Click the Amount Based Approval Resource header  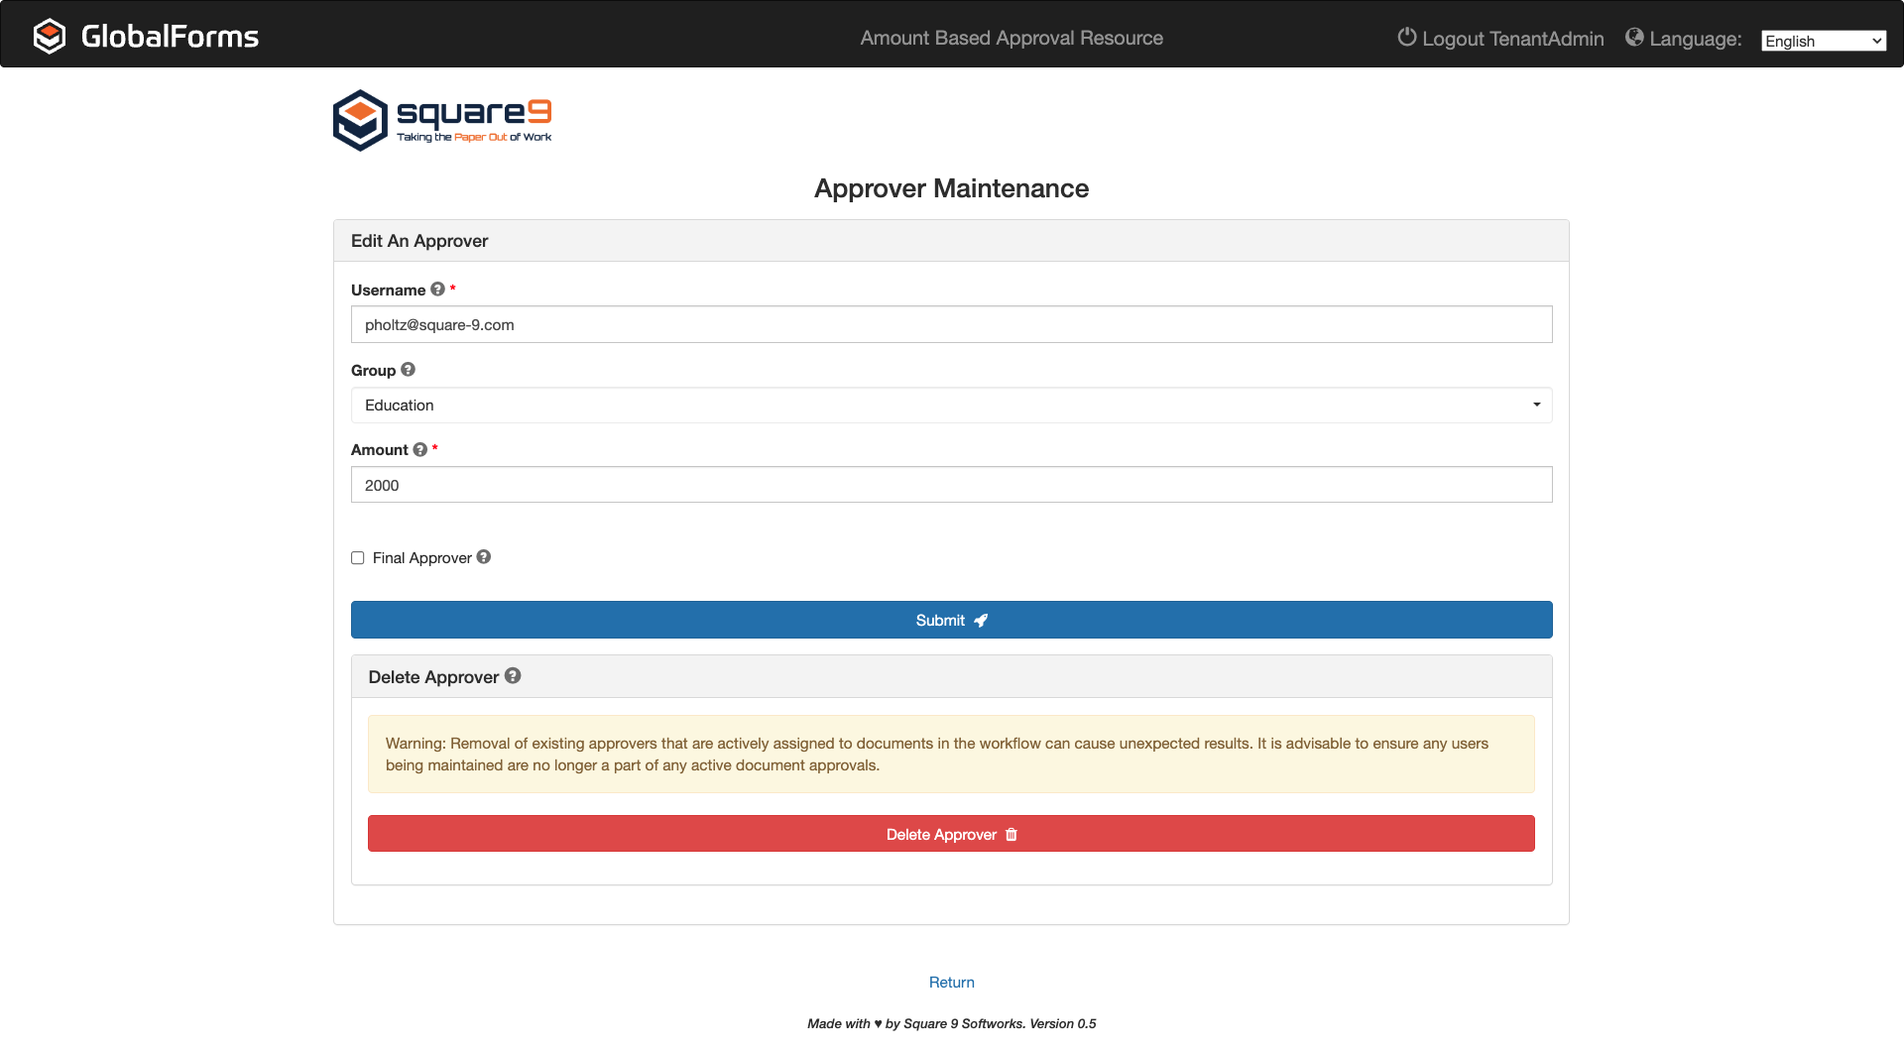point(1011,38)
